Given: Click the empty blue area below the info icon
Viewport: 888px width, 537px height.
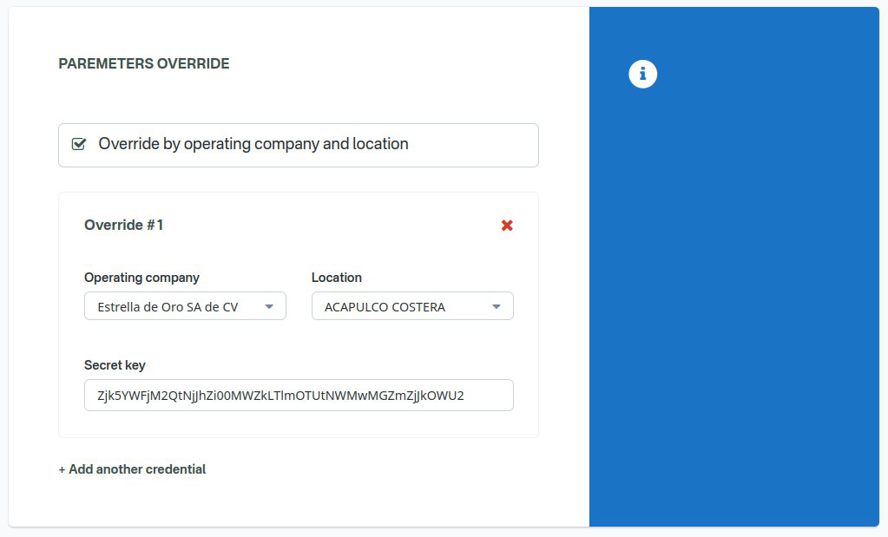Looking at the screenshot, I should click(733, 304).
